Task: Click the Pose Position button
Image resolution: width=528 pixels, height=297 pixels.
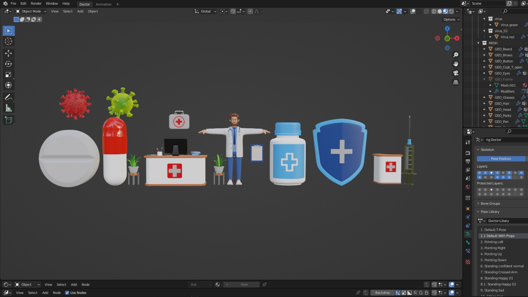Action: (x=501, y=159)
